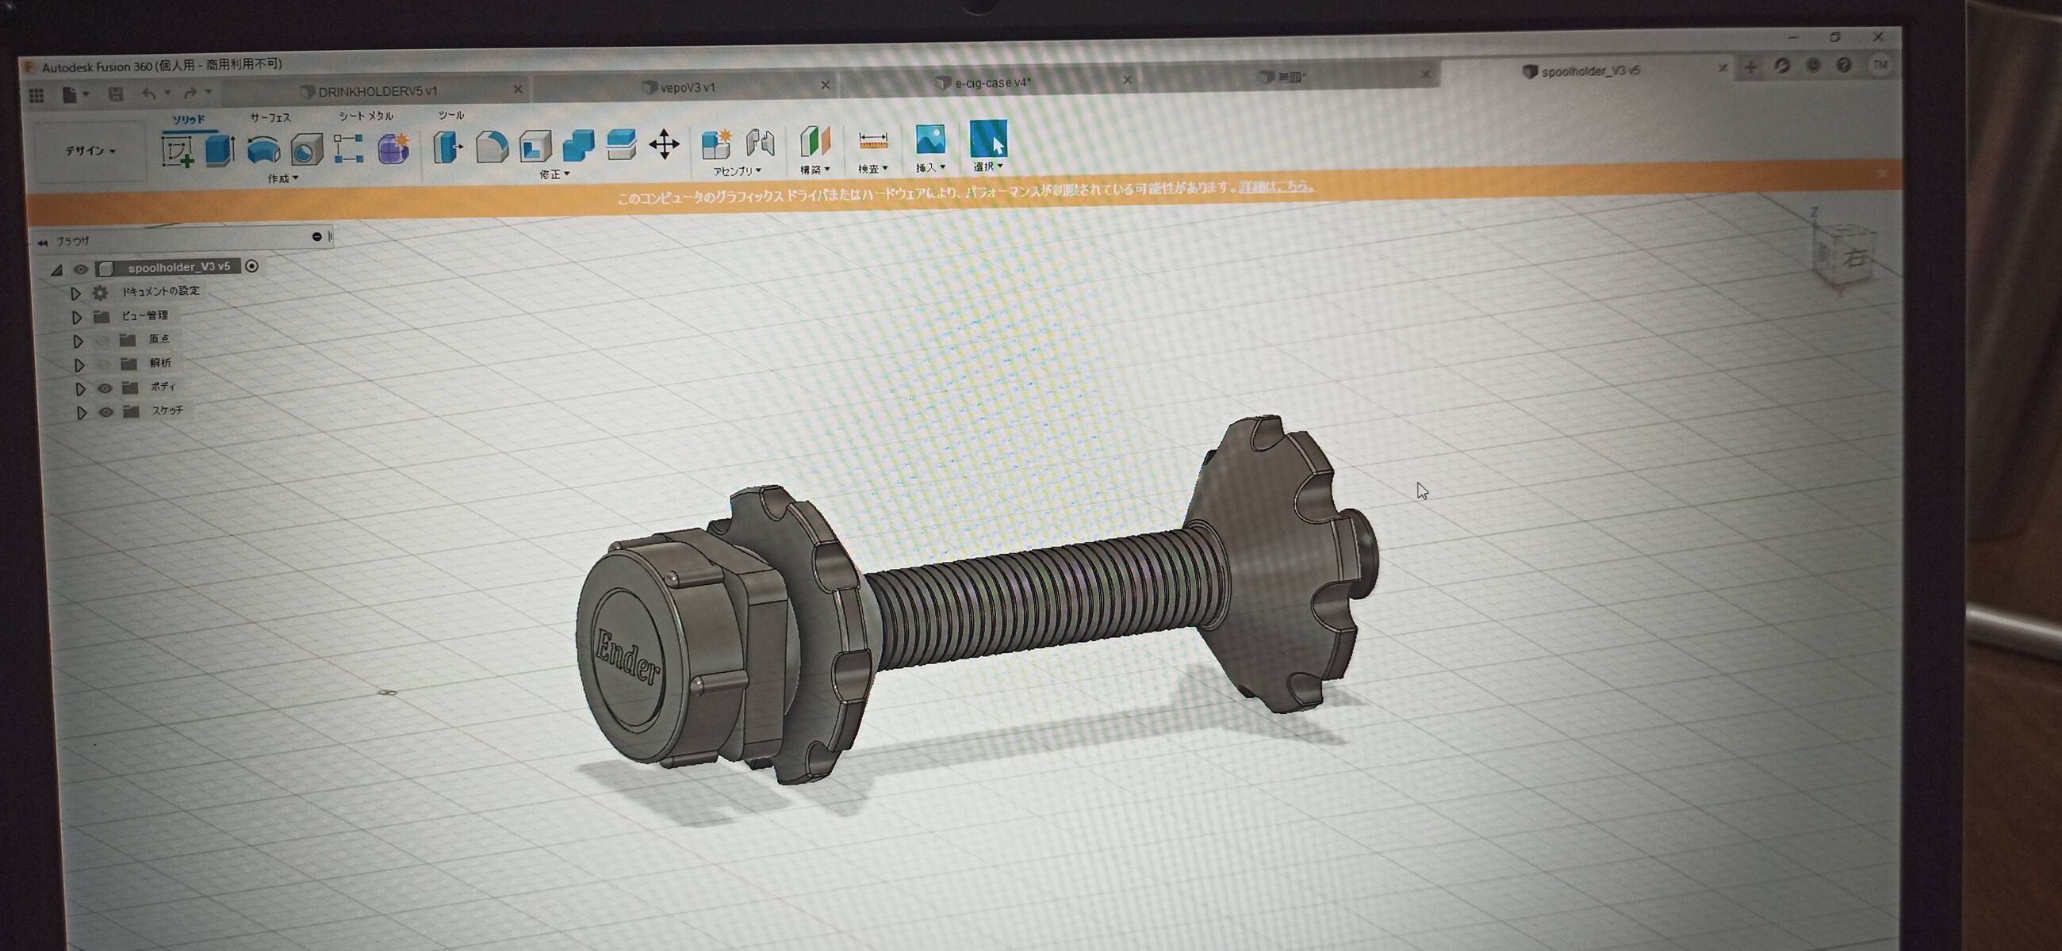Select the Revolve tool icon
2062x951 pixels.
263,150
